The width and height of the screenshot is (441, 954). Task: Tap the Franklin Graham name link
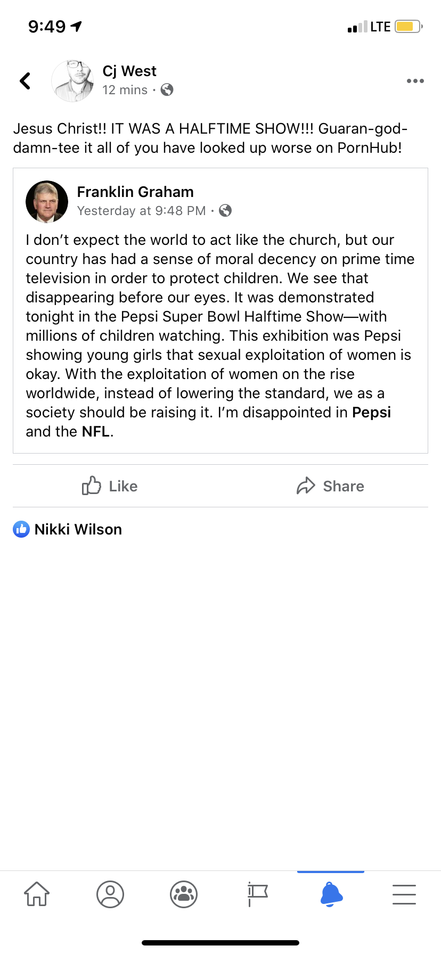135,192
